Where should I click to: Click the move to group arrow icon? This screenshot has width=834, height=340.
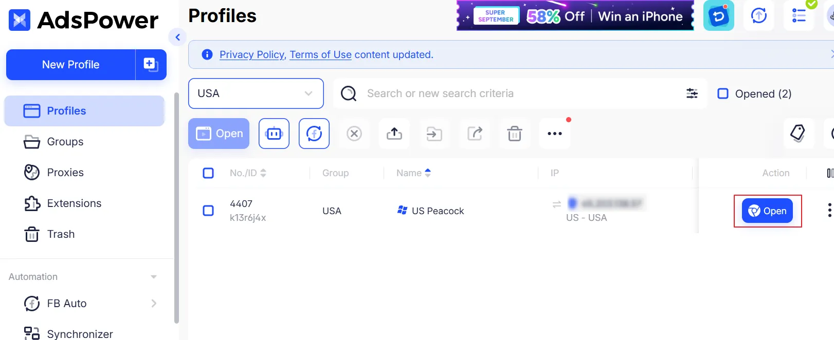point(434,134)
